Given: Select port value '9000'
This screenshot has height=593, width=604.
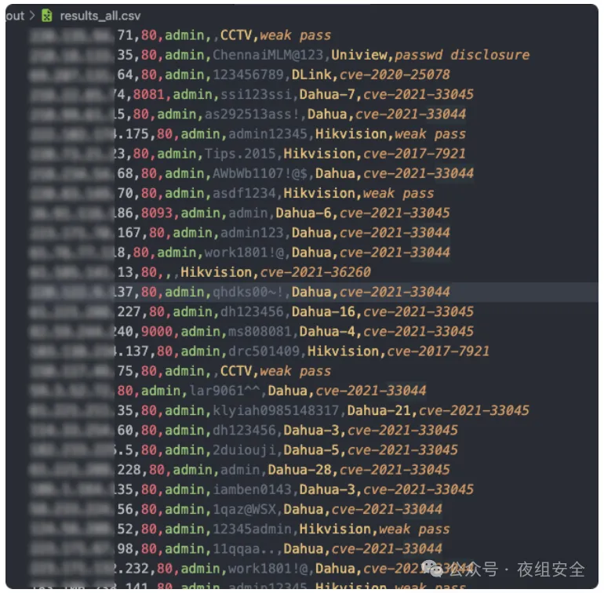Looking at the screenshot, I should (x=157, y=332).
